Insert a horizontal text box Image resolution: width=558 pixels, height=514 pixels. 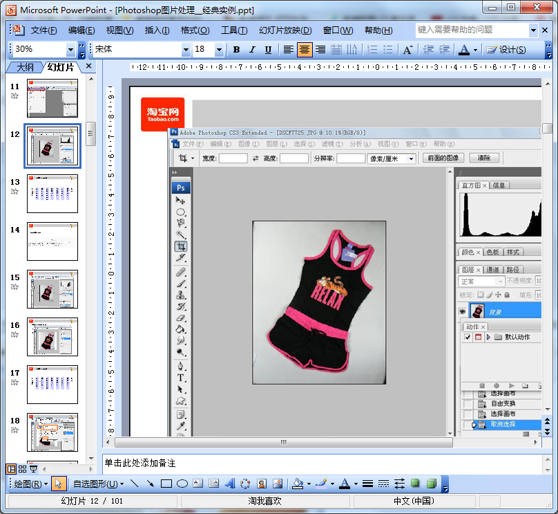198,484
